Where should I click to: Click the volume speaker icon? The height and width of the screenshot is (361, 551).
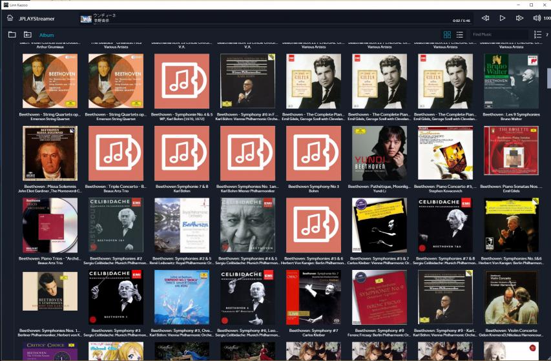(537, 18)
